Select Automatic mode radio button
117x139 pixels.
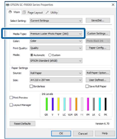37,55
